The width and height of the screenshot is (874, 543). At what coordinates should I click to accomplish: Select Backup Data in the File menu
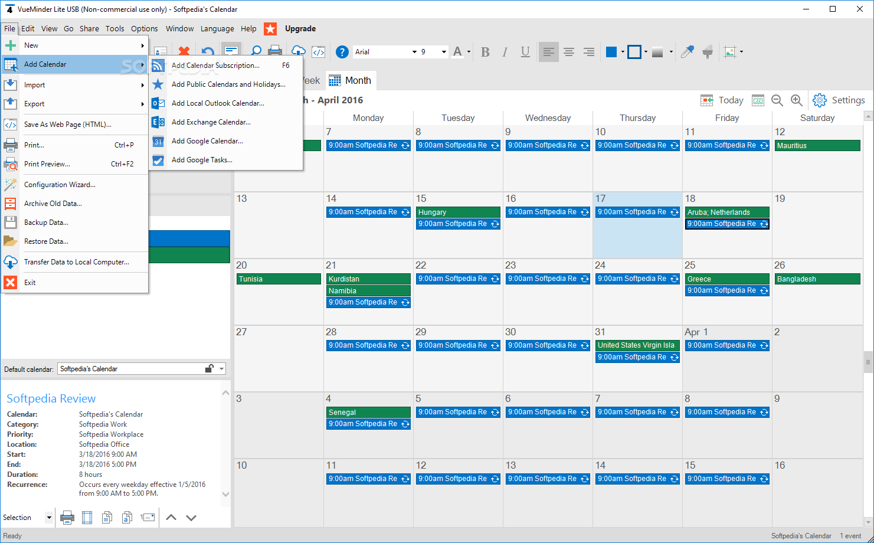(x=75, y=223)
